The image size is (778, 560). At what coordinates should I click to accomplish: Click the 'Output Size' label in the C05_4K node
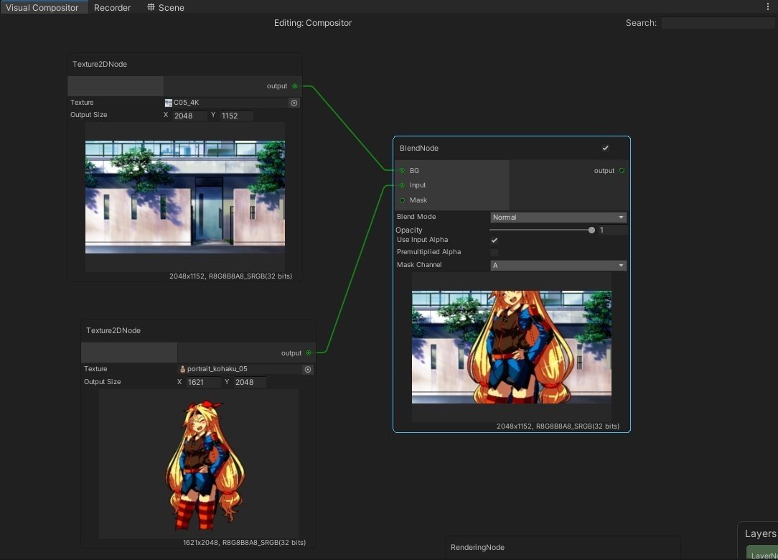(x=89, y=115)
